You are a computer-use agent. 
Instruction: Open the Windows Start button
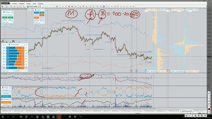pos(3,117)
